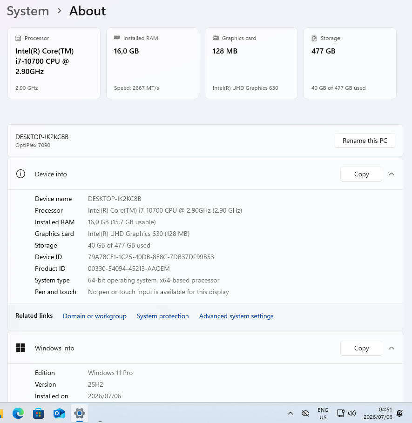Go back to System breadcrumb
The height and width of the screenshot is (423, 412).
tap(28, 11)
